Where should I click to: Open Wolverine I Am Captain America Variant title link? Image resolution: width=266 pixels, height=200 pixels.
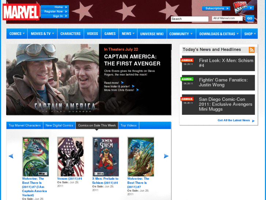click(34, 187)
